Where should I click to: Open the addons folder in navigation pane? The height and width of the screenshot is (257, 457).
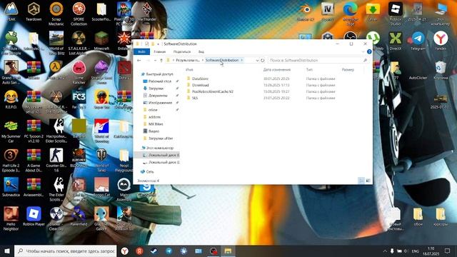pos(154,117)
